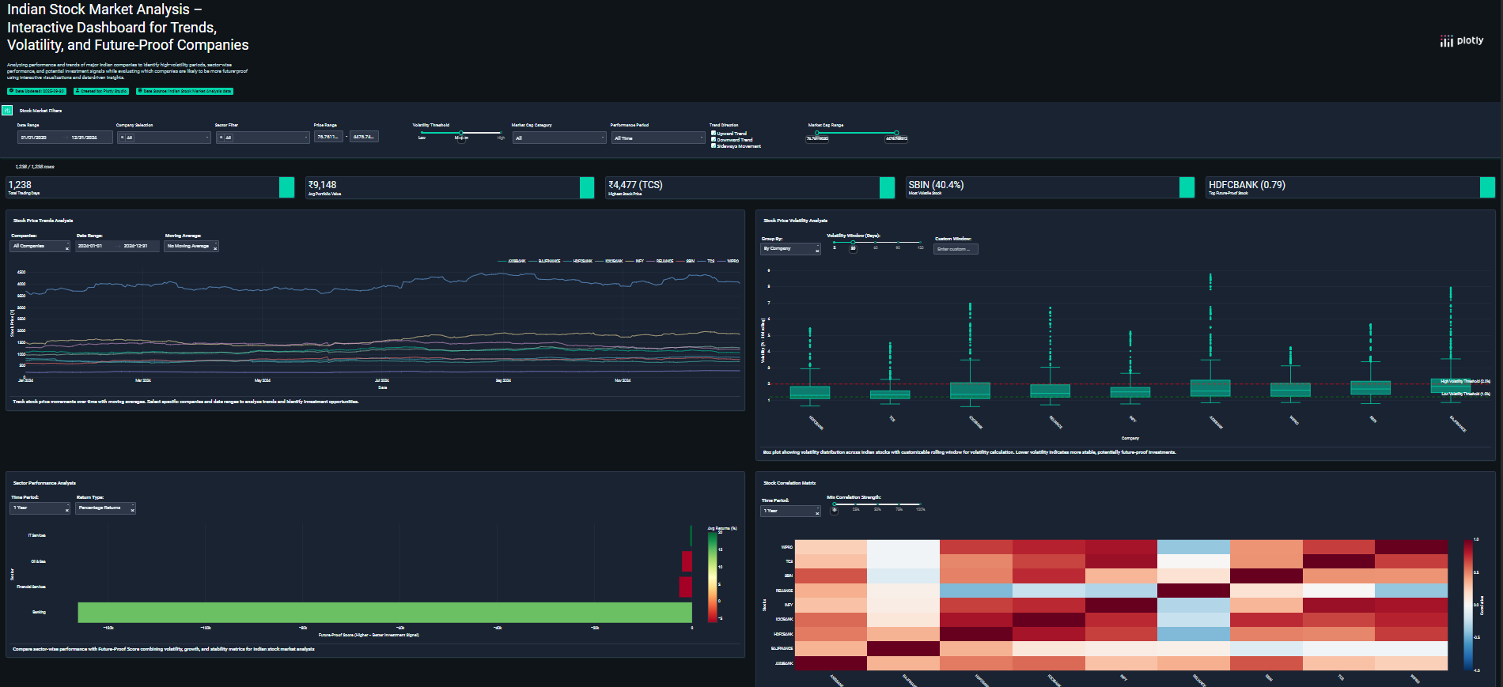The width and height of the screenshot is (1503, 687).
Task: Click the Banking bar in sector chart
Action: point(385,613)
